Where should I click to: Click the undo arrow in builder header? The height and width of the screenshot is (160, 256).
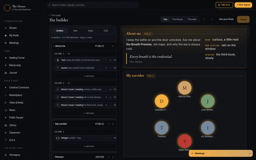(204, 20)
